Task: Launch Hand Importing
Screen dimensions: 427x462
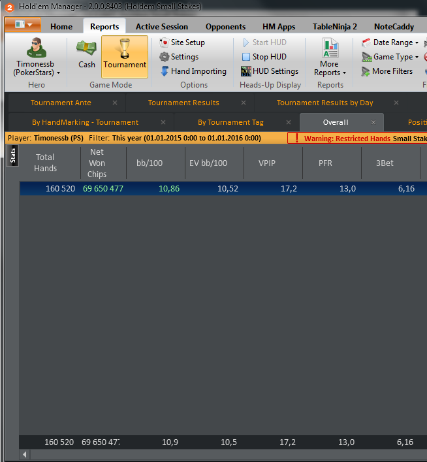Action: click(x=193, y=71)
